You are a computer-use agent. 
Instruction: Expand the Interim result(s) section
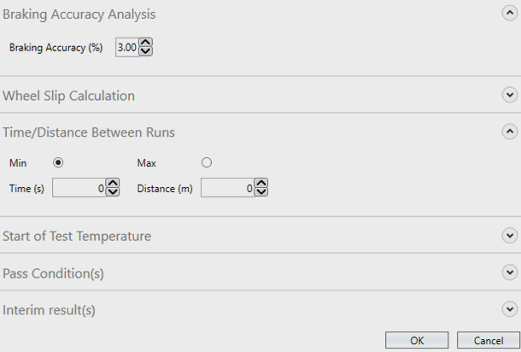coord(510,309)
